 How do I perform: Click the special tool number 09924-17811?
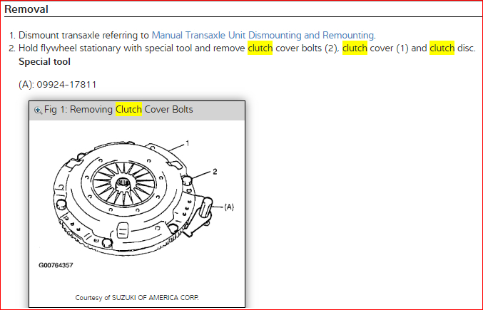pos(66,85)
